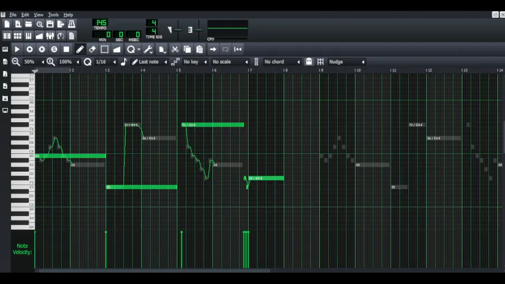Select the pencil draw mode tool
This screenshot has height=284, width=505.
point(80,49)
